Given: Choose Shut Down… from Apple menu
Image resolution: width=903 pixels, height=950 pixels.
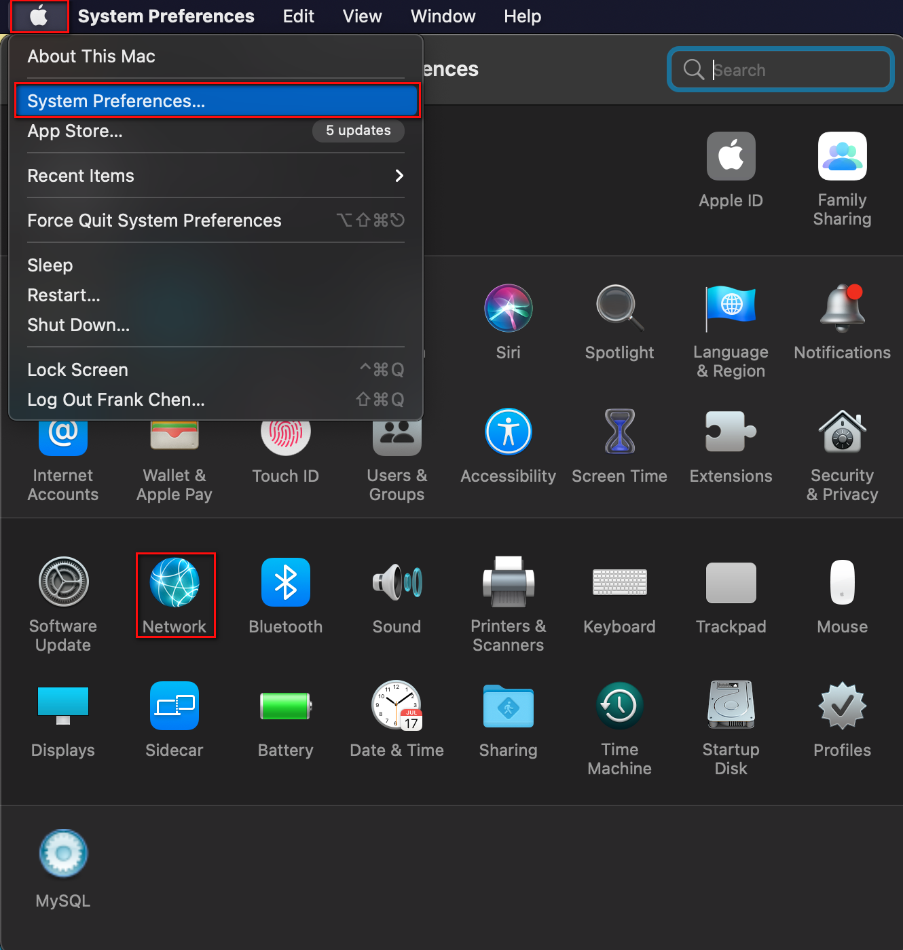Looking at the screenshot, I should pyautogui.click(x=216, y=325).
